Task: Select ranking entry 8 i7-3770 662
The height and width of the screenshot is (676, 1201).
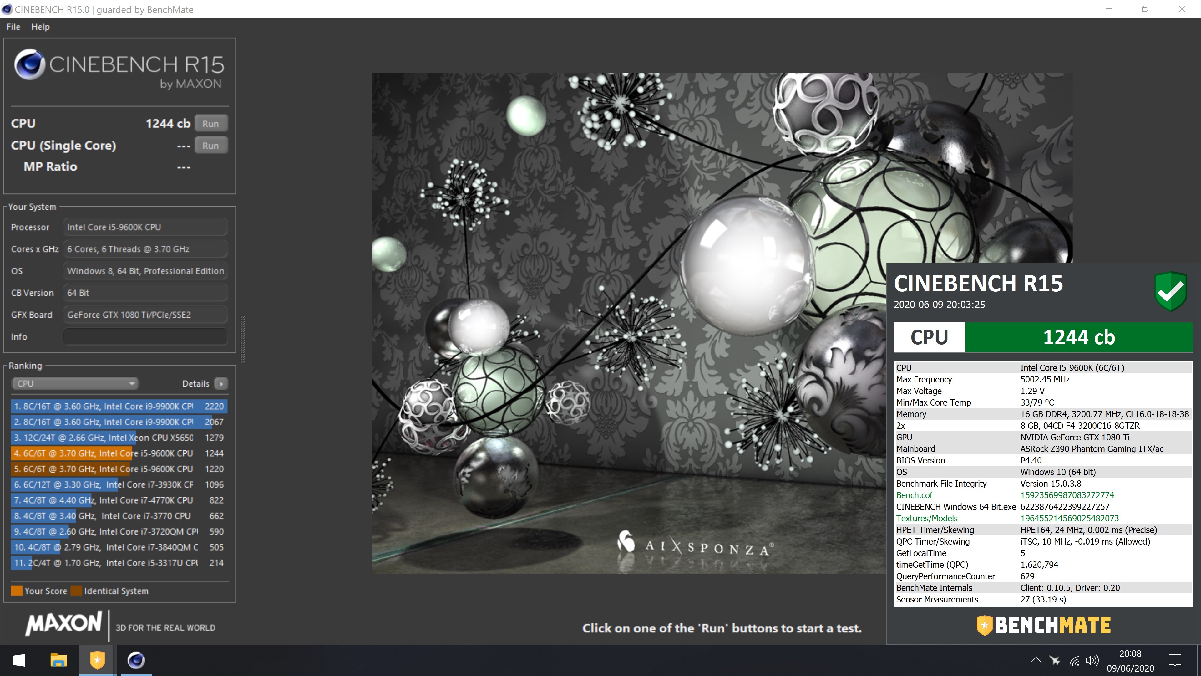Action: [119, 515]
